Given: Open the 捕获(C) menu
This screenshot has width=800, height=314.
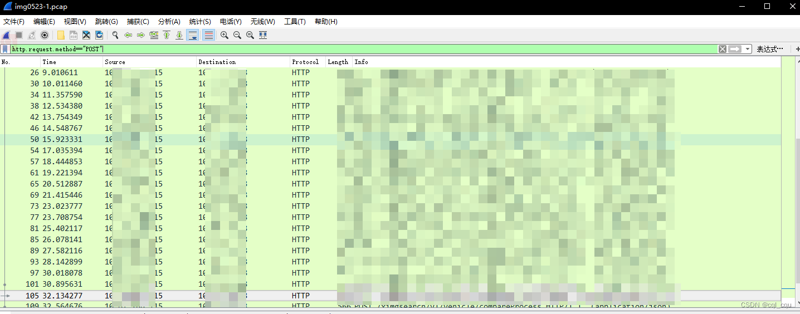Looking at the screenshot, I should 138,22.
